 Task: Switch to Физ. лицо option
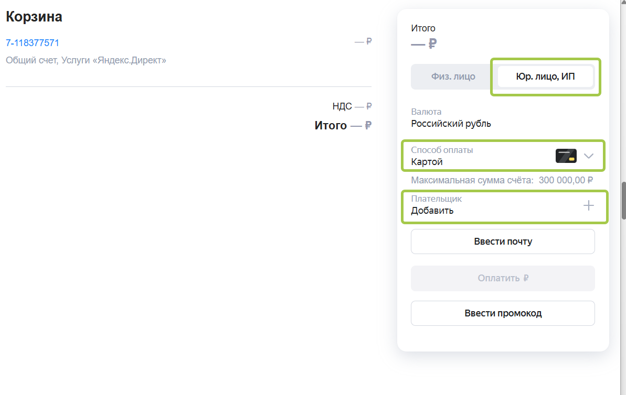click(x=453, y=76)
